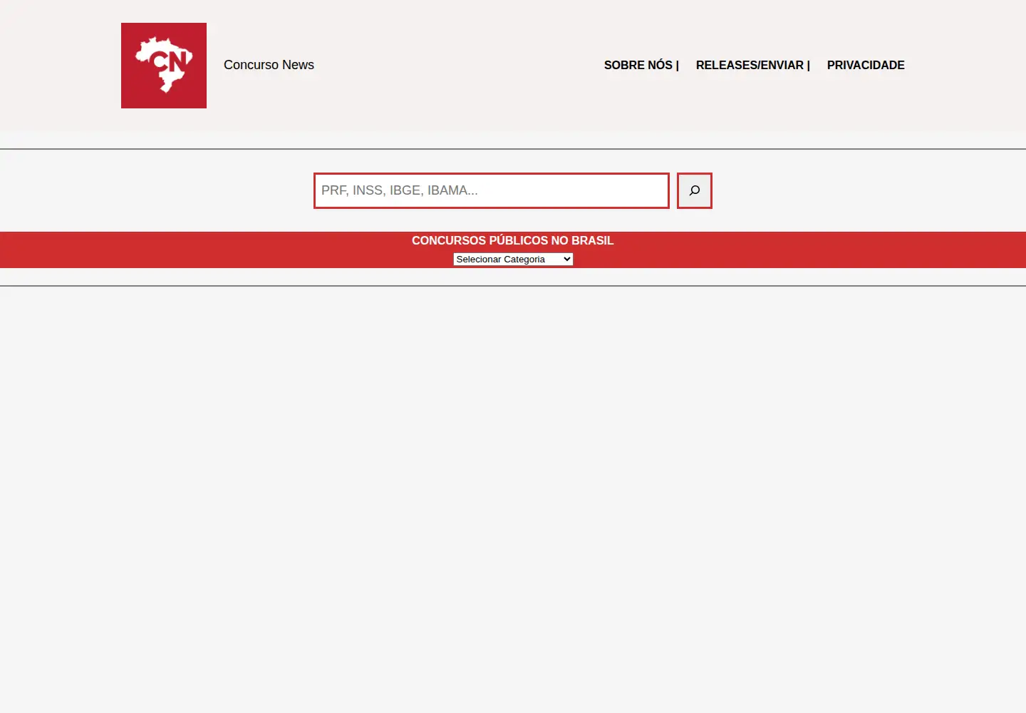Open the Concurso News site title link
The width and height of the screenshot is (1026, 713).
tap(269, 65)
